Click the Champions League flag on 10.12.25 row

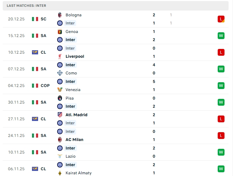(35, 52)
